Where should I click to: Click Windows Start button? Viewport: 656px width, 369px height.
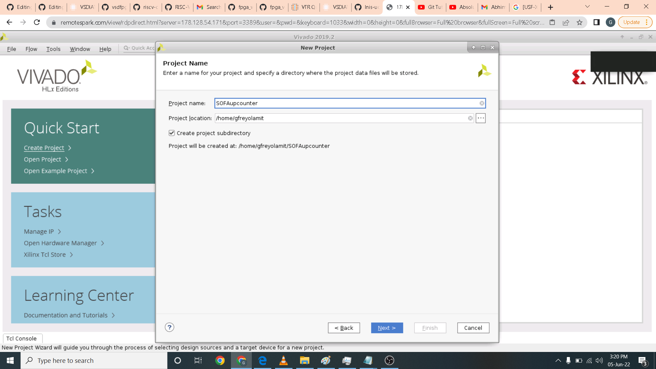[10, 360]
